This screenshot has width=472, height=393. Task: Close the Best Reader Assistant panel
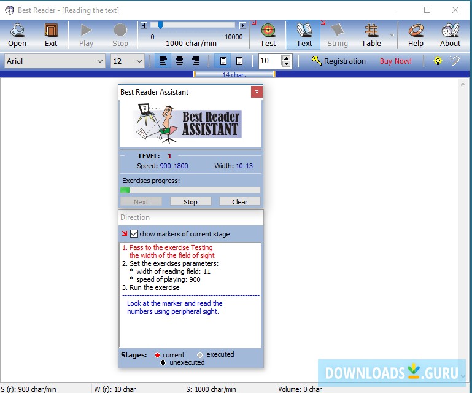pos(257,92)
